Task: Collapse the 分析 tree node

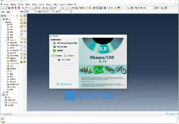Action: [2, 95]
